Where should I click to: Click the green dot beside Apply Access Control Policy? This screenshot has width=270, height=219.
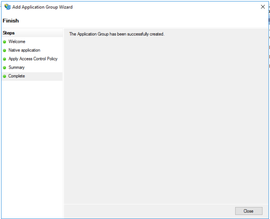point(5,59)
